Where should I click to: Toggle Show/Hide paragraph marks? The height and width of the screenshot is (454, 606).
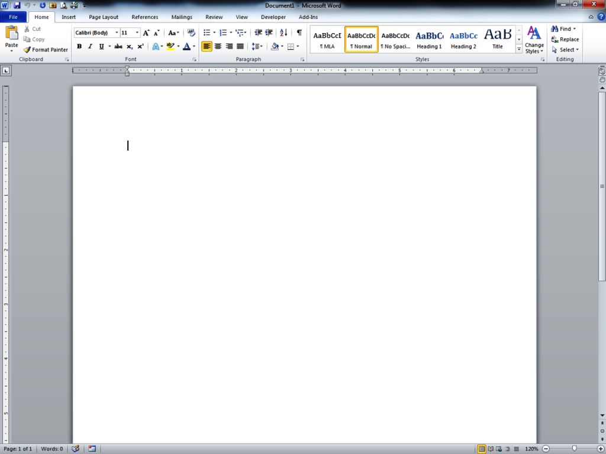tap(299, 33)
